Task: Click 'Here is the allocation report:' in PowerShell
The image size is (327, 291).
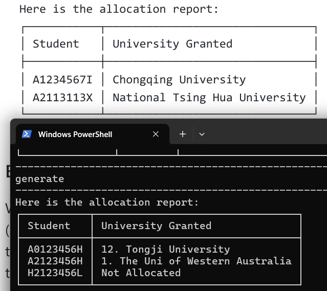Action: (x=107, y=203)
